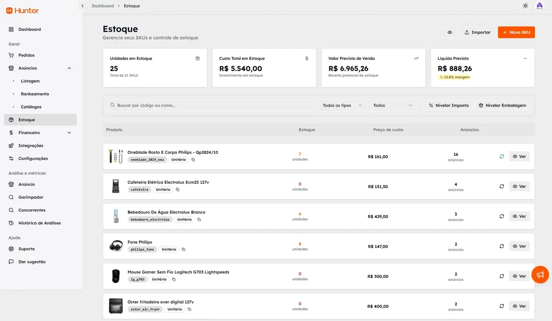Click the Unitário tag on Fone Philips
The image size is (552, 321).
[169, 249]
